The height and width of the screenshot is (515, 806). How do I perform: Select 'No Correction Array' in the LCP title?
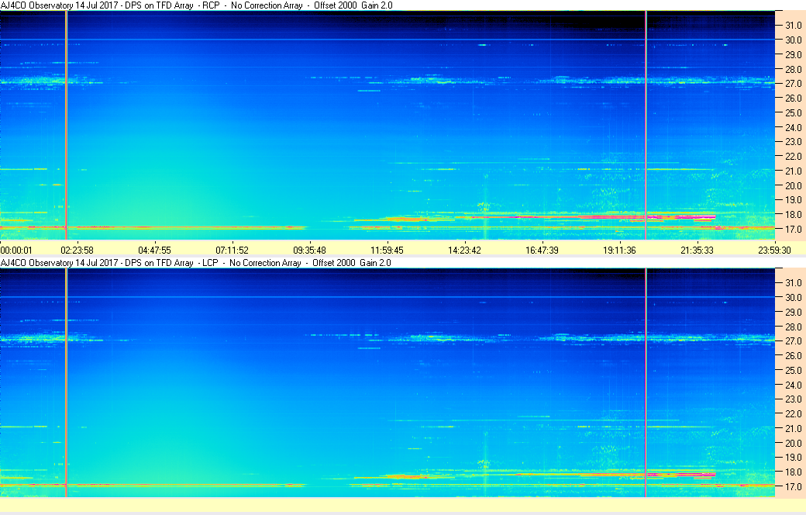[x=265, y=263]
